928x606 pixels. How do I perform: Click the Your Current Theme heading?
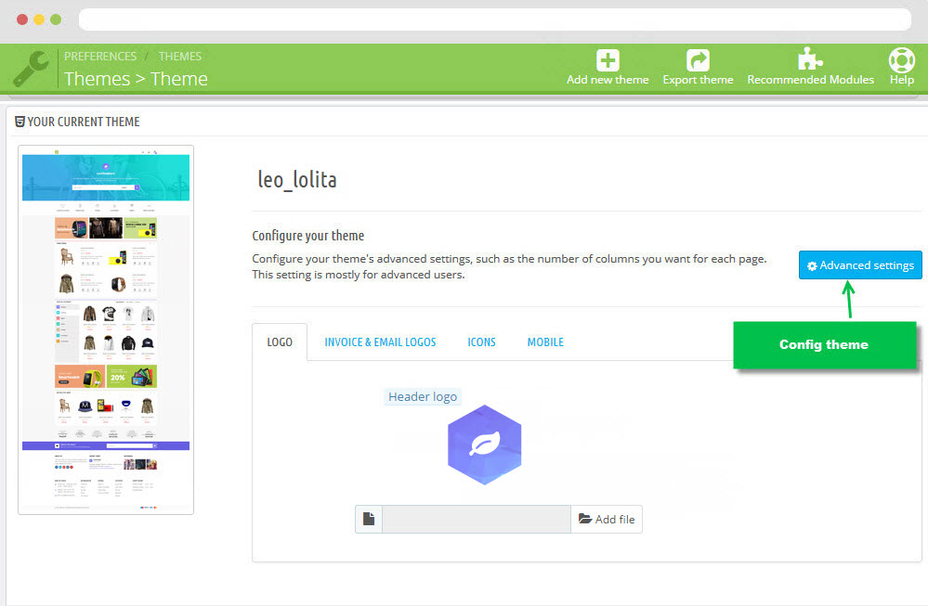(84, 122)
